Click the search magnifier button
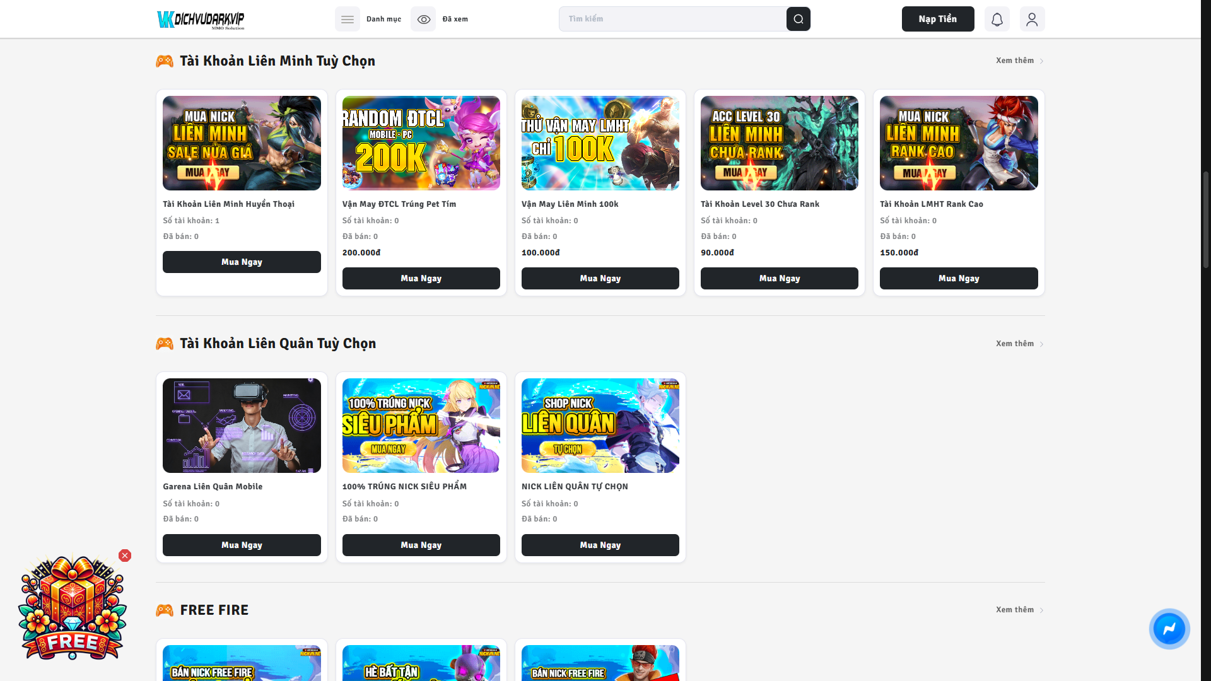This screenshot has height=681, width=1211. (x=798, y=19)
